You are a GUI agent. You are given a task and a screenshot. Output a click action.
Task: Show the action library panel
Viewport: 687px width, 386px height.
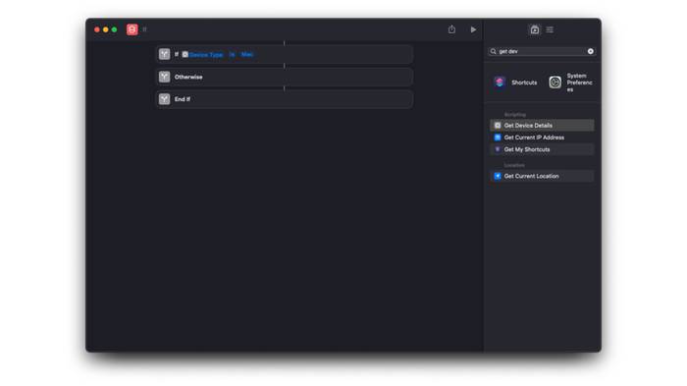coord(535,29)
